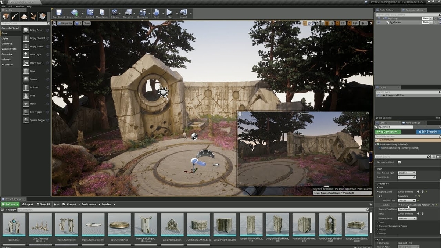441x248 pixels.
Task: Toggle visibility of fg_element
Action: pos(379,22)
